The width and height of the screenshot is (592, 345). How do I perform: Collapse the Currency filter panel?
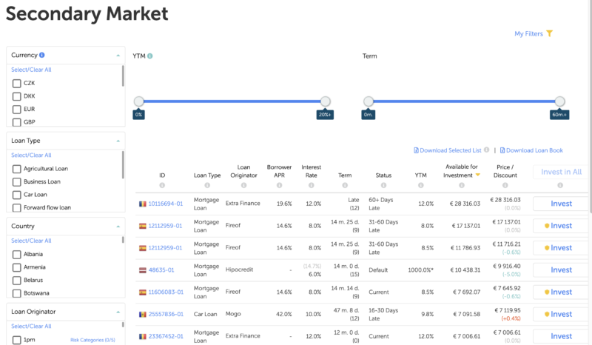point(118,56)
